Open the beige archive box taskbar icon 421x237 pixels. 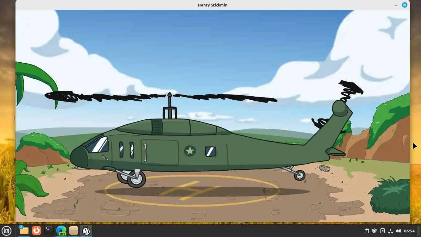pos(74,231)
